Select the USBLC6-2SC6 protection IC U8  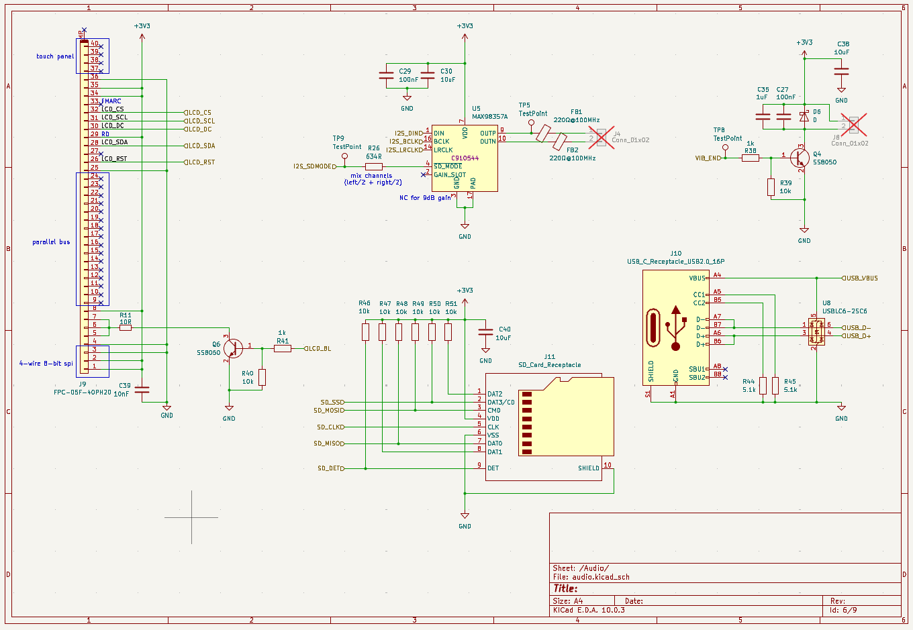point(816,331)
